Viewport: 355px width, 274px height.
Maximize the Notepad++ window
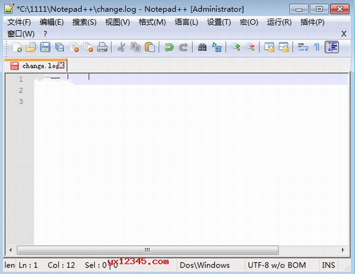coord(319,9)
